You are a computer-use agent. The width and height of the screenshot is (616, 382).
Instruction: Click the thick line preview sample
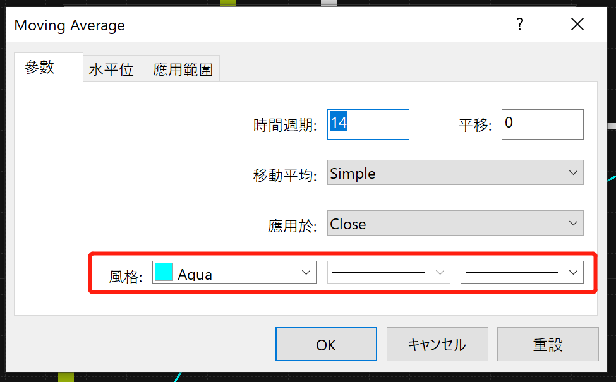coord(512,273)
